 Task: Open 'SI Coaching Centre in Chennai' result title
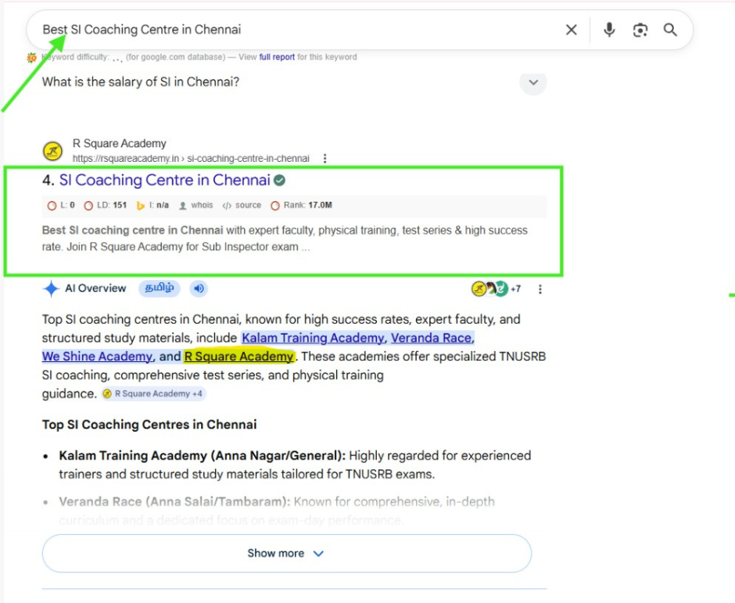coord(164,180)
